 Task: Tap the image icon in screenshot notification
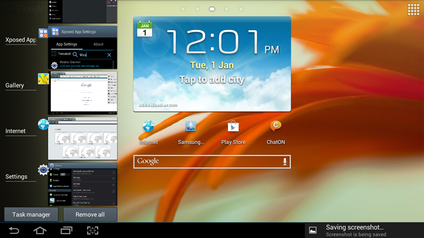313,231
